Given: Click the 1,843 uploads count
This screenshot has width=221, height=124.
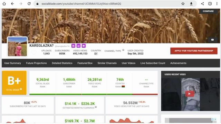Looking at the screenshot, I should coord(46,54).
